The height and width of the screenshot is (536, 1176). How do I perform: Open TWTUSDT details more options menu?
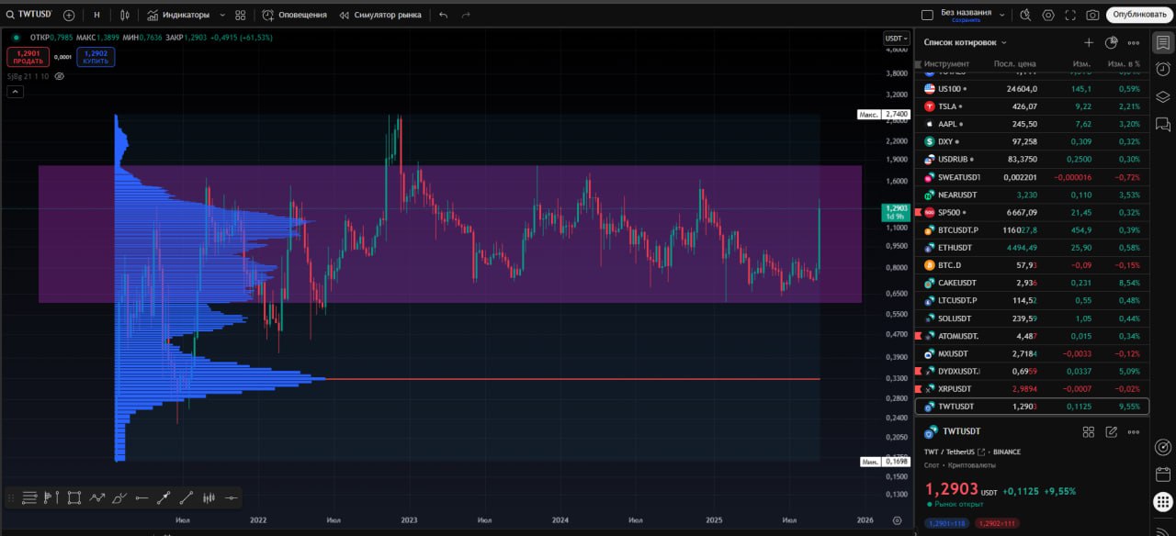point(1134,431)
